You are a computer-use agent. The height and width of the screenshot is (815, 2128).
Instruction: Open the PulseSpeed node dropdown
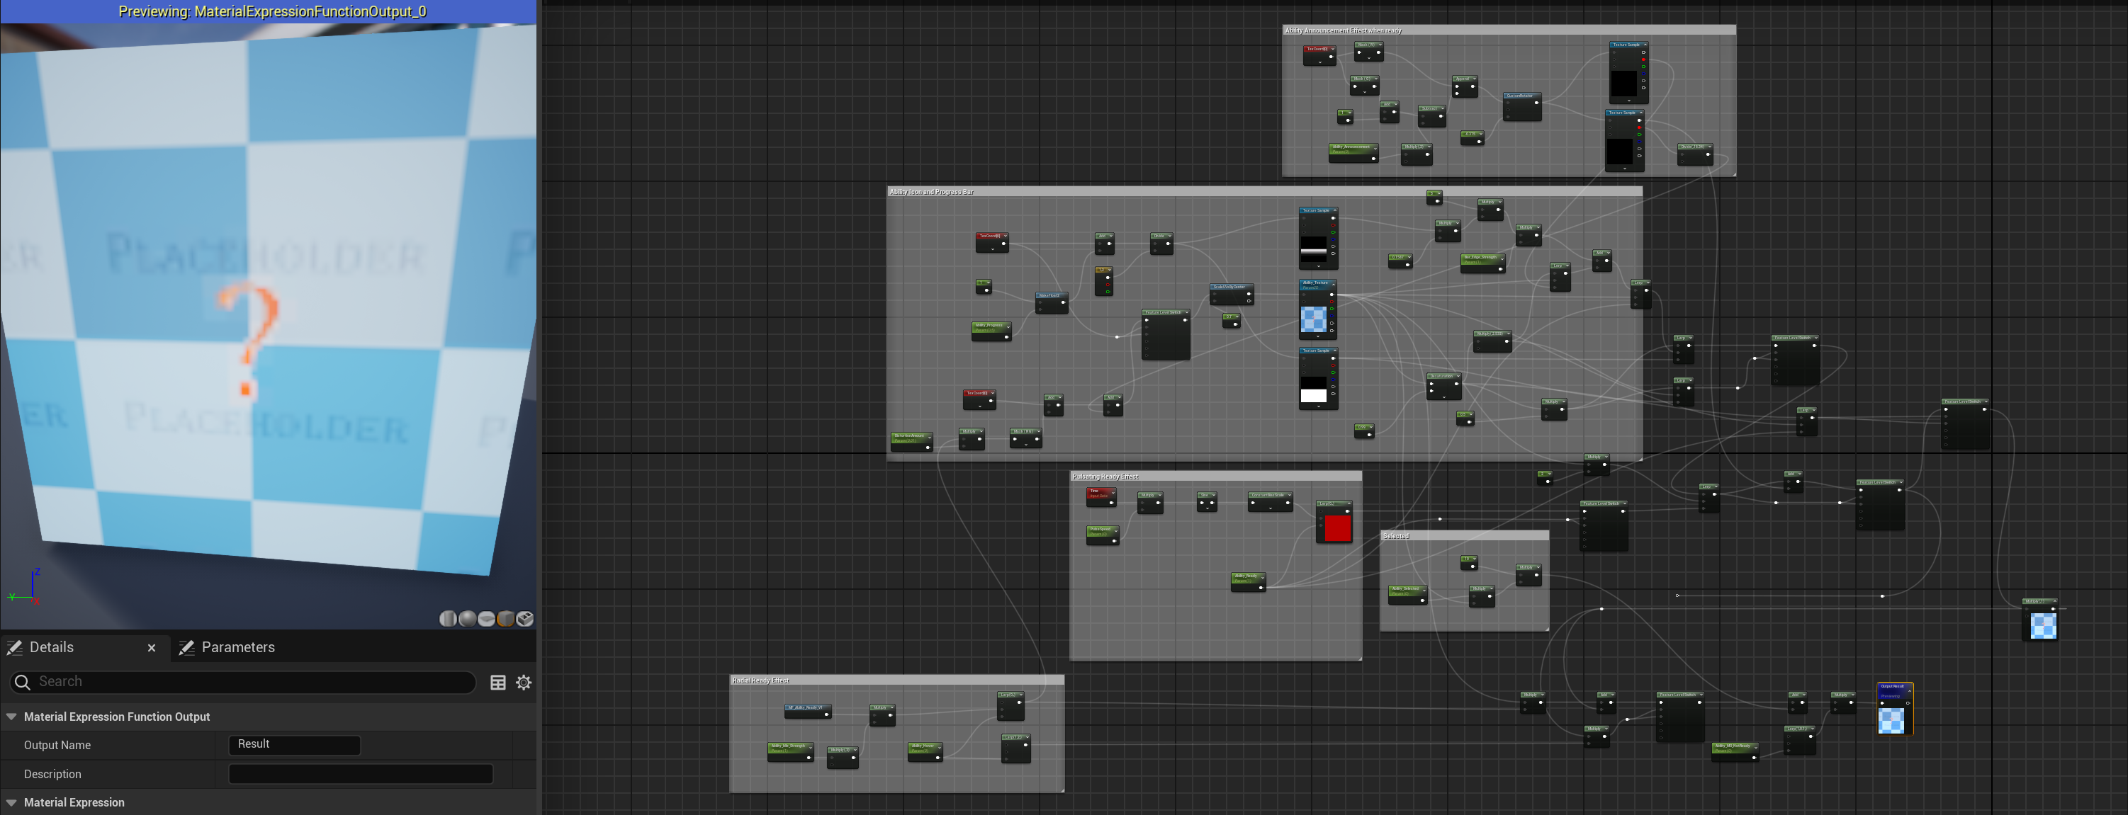(x=1116, y=532)
